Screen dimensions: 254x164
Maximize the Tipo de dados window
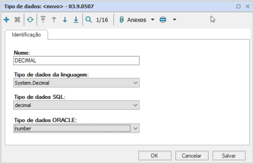pos(238,7)
